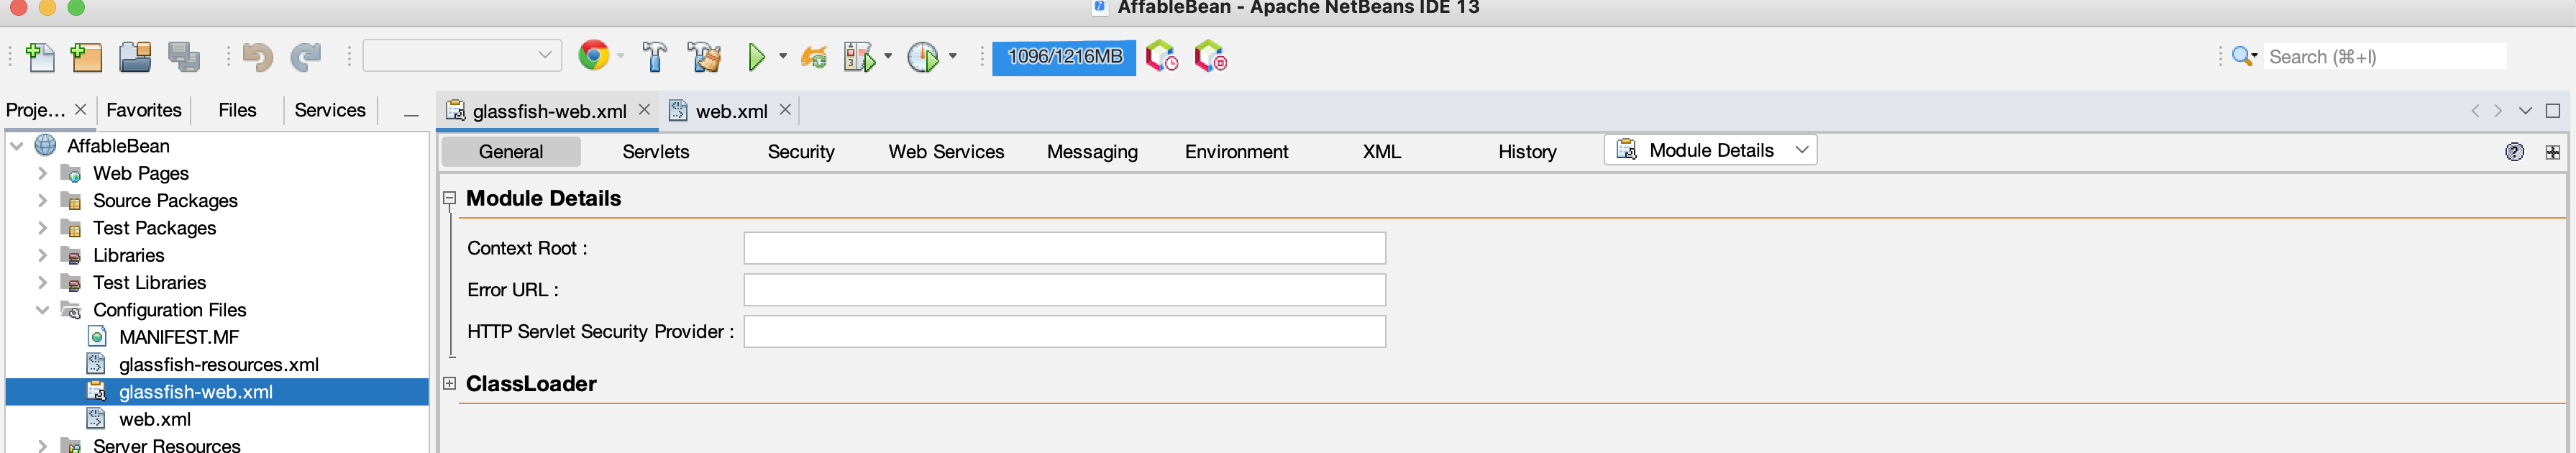Click the Clean and Build icon
This screenshot has width=2576, height=453.
pos(705,57)
